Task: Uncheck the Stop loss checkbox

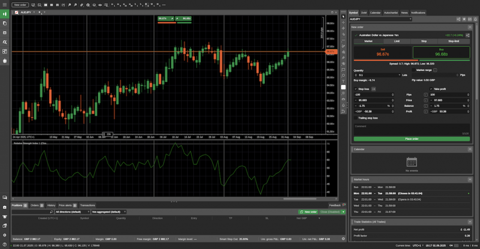Action: tap(355, 89)
